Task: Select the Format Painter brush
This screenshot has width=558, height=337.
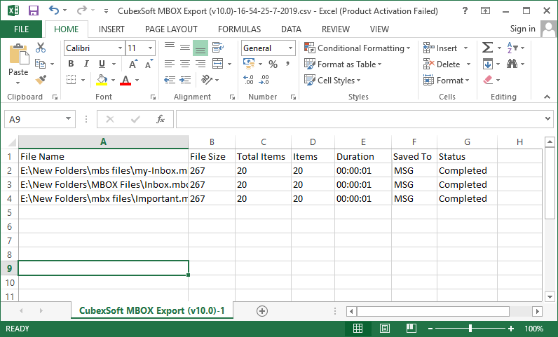Action: click(41, 80)
